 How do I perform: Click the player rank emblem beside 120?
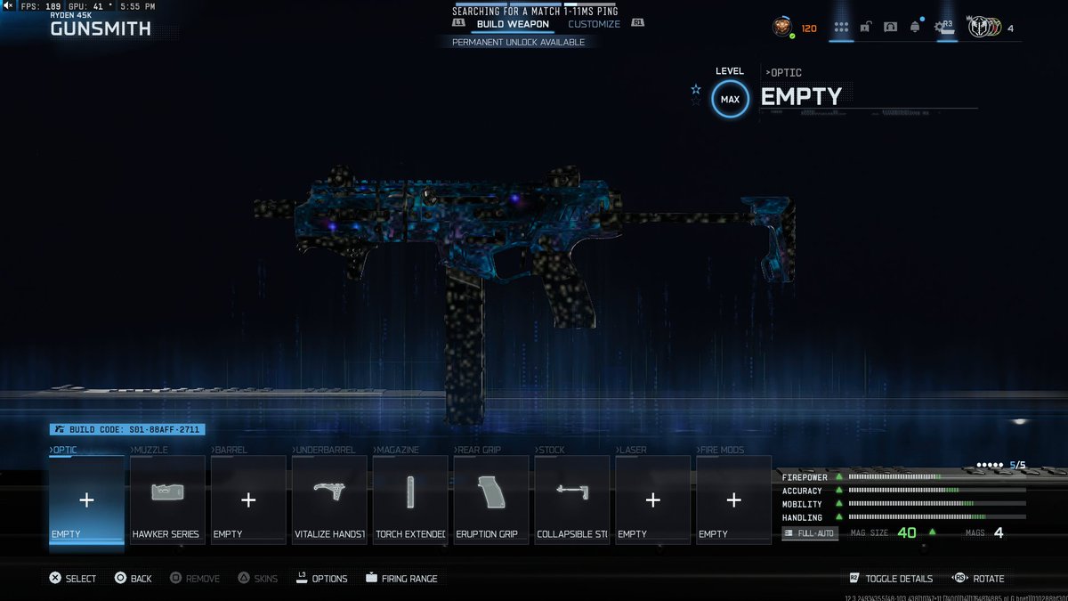[x=782, y=28]
